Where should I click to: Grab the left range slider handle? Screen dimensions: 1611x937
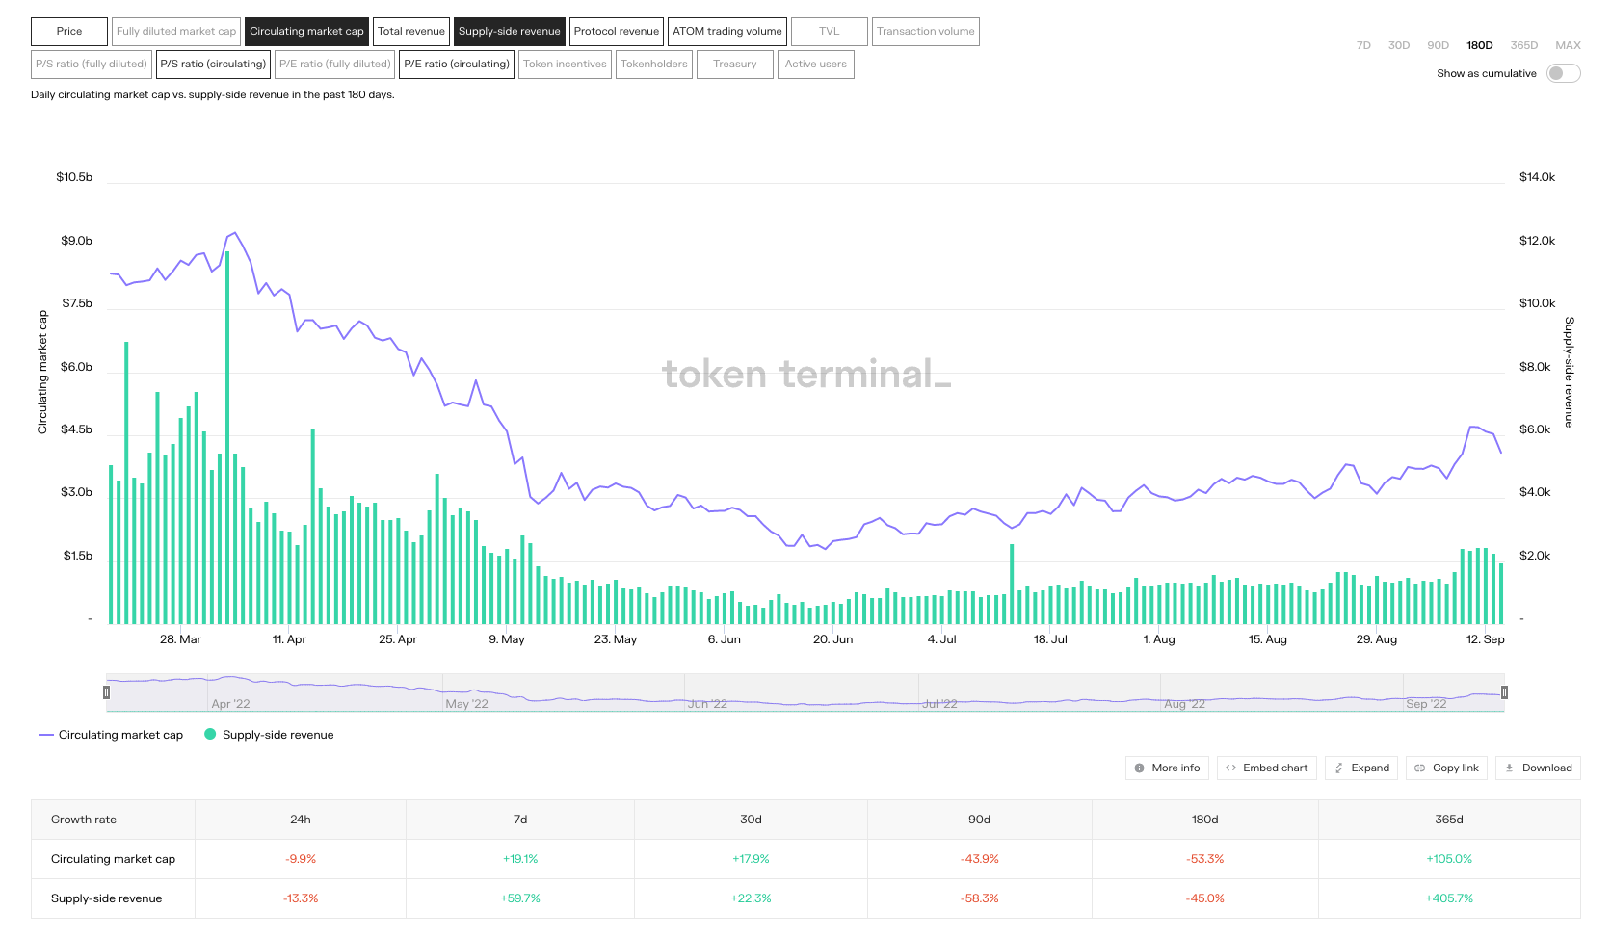click(106, 692)
